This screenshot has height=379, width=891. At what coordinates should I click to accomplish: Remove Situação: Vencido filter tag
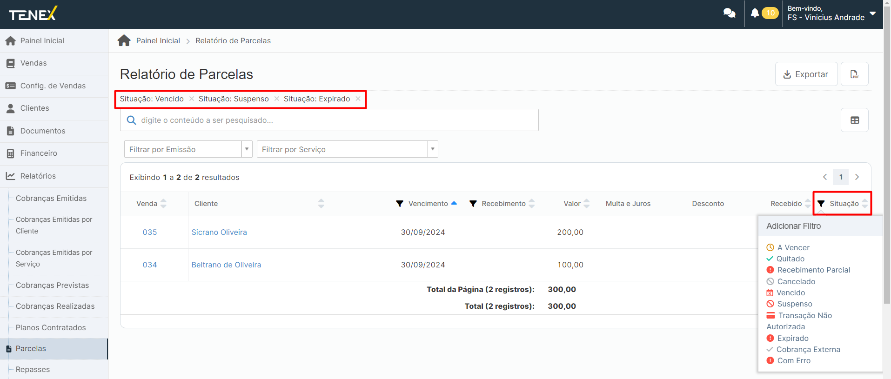192,99
